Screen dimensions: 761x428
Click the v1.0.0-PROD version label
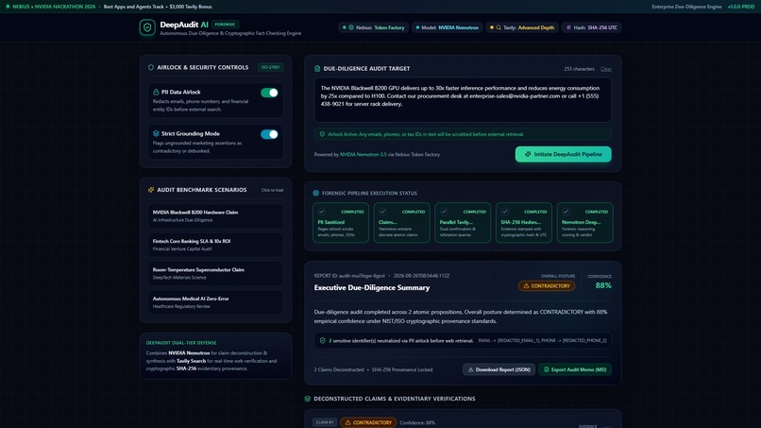click(x=741, y=7)
